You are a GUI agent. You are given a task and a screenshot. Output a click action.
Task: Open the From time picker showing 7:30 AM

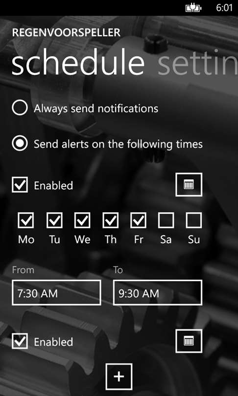pyautogui.click(x=56, y=292)
